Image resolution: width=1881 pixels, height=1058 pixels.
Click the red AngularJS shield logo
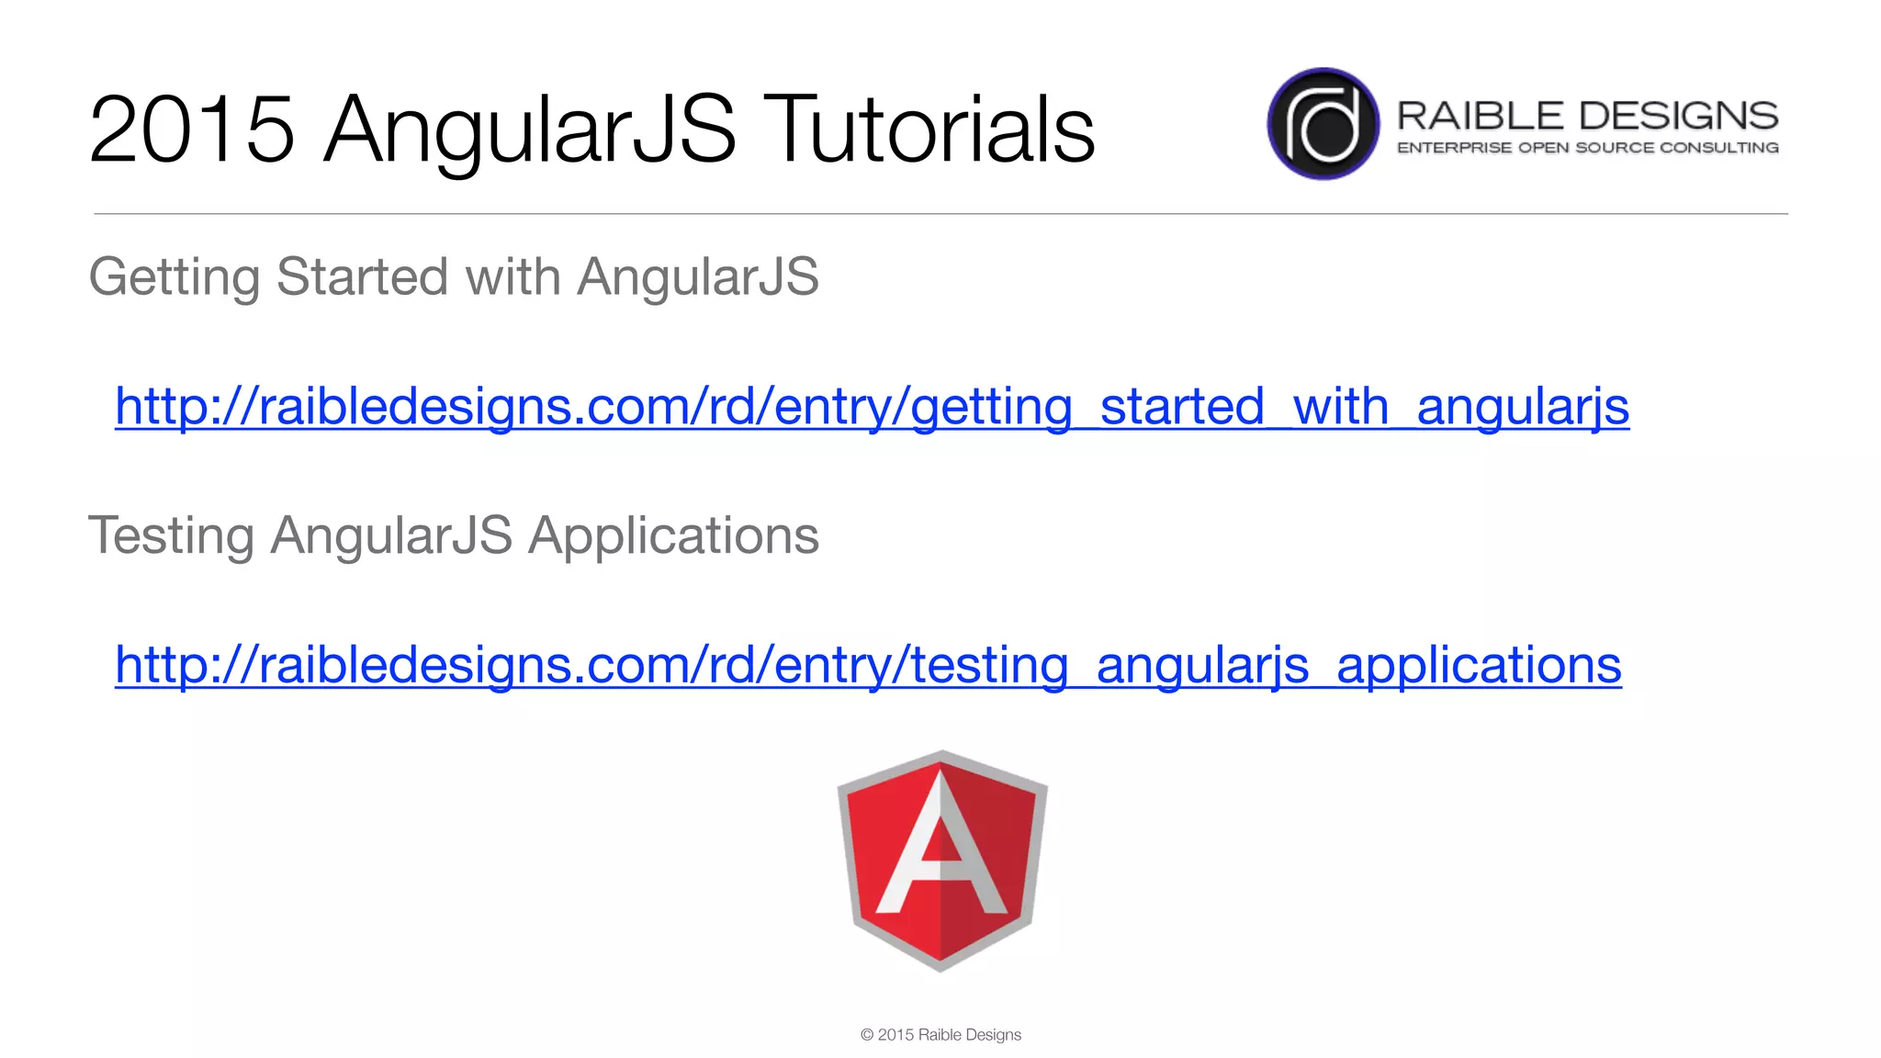942,861
